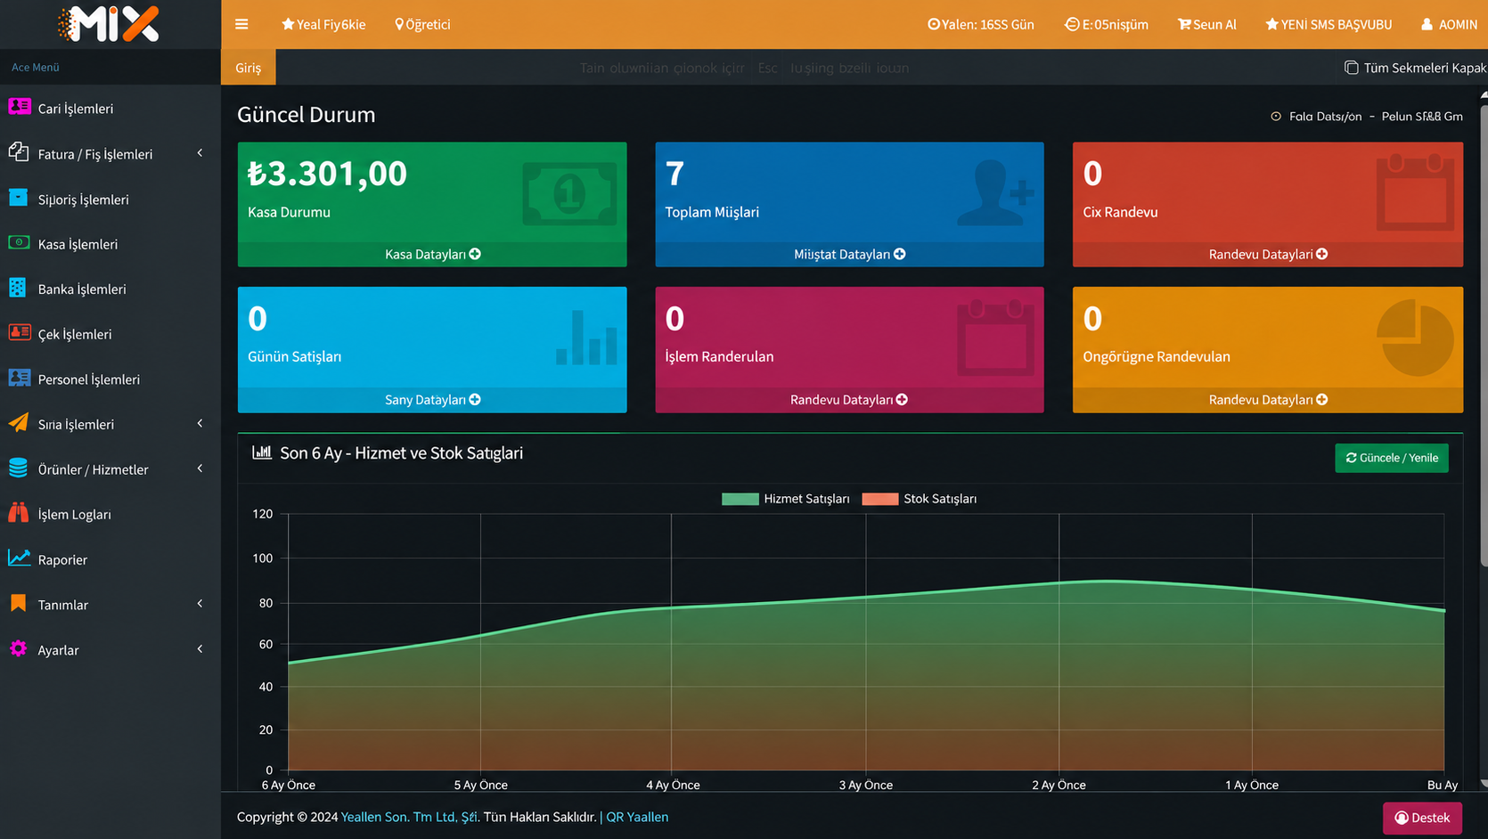Open the AOMIN user menu

(1449, 24)
